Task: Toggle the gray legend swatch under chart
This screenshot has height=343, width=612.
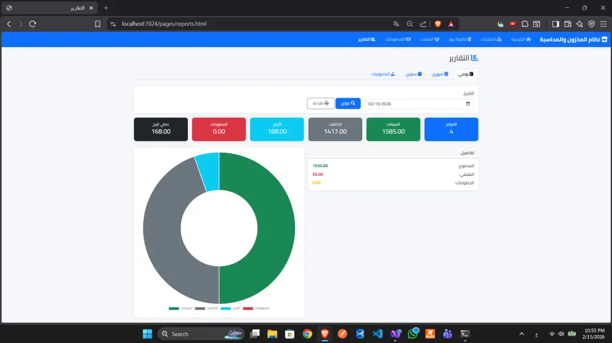Action: click(x=200, y=308)
